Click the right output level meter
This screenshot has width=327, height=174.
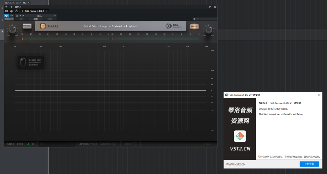point(156,39)
